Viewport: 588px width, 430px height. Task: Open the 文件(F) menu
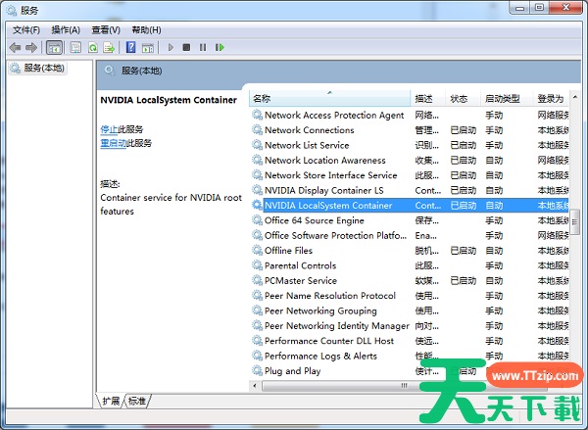pyautogui.click(x=26, y=29)
